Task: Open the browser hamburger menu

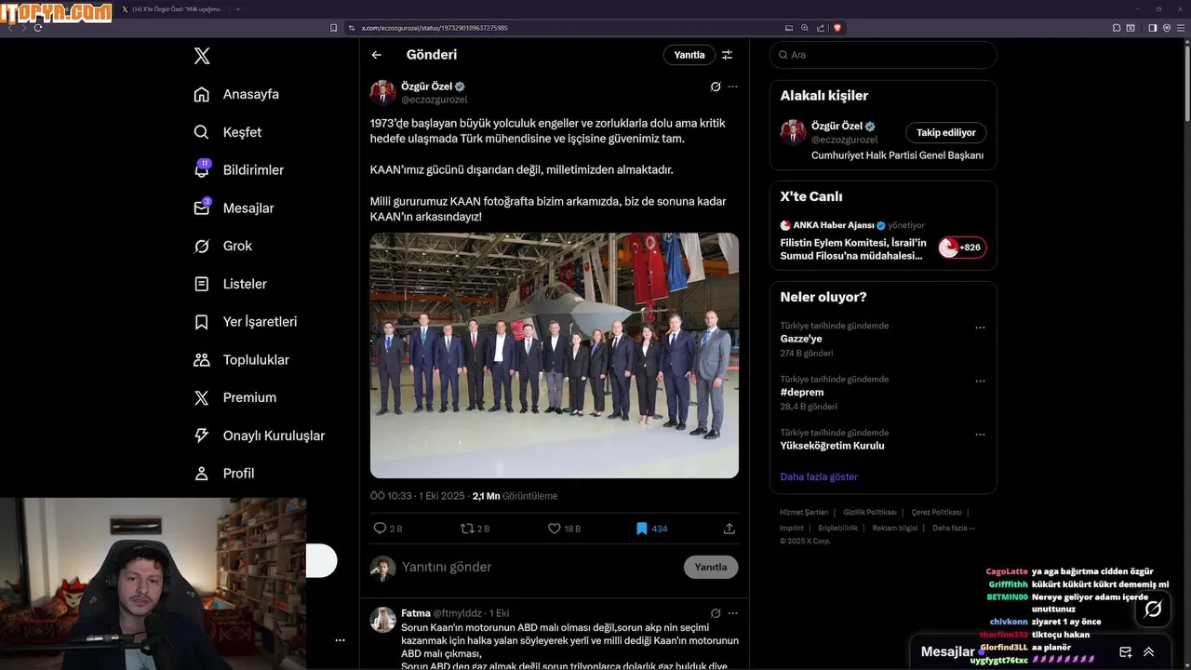Action: tap(1182, 28)
